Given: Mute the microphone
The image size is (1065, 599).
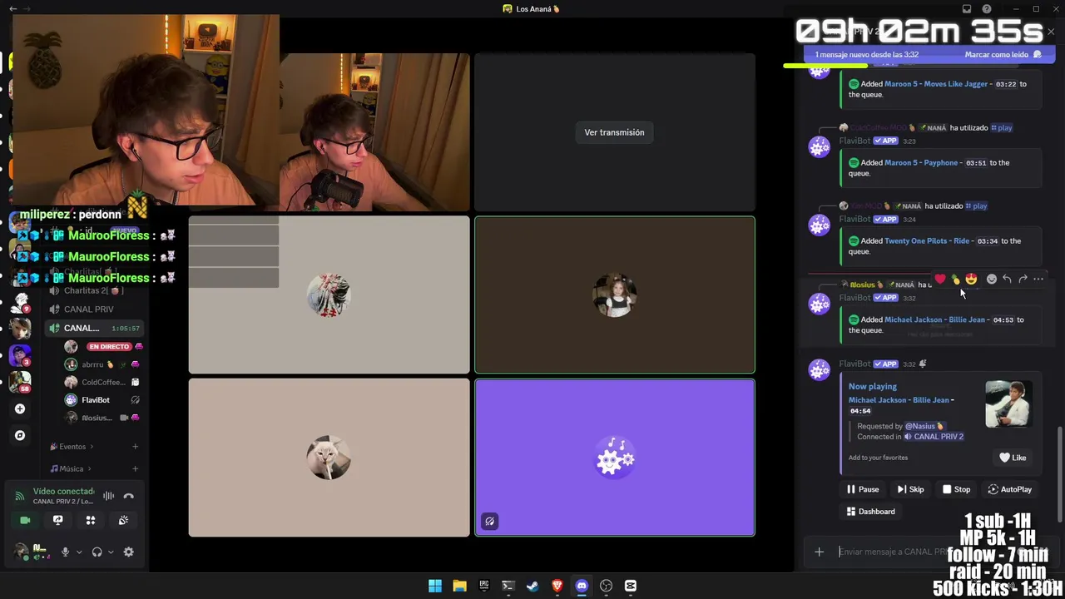Looking at the screenshot, I should [x=65, y=552].
